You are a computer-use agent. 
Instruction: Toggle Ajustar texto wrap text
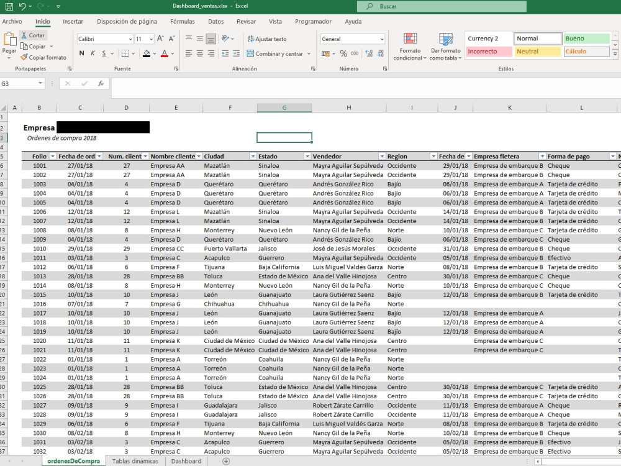coord(266,39)
